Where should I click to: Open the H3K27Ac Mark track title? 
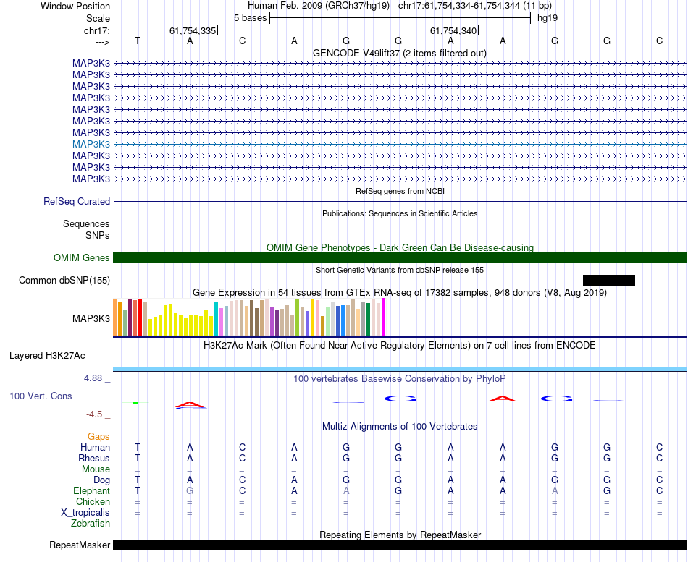coord(400,346)
